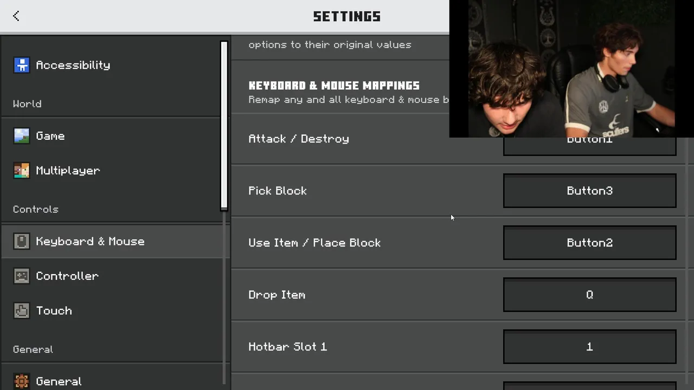Viewport: 694px width, 390px height.
Task: Remap the Drop Item key Q
Action: [589, 295]
